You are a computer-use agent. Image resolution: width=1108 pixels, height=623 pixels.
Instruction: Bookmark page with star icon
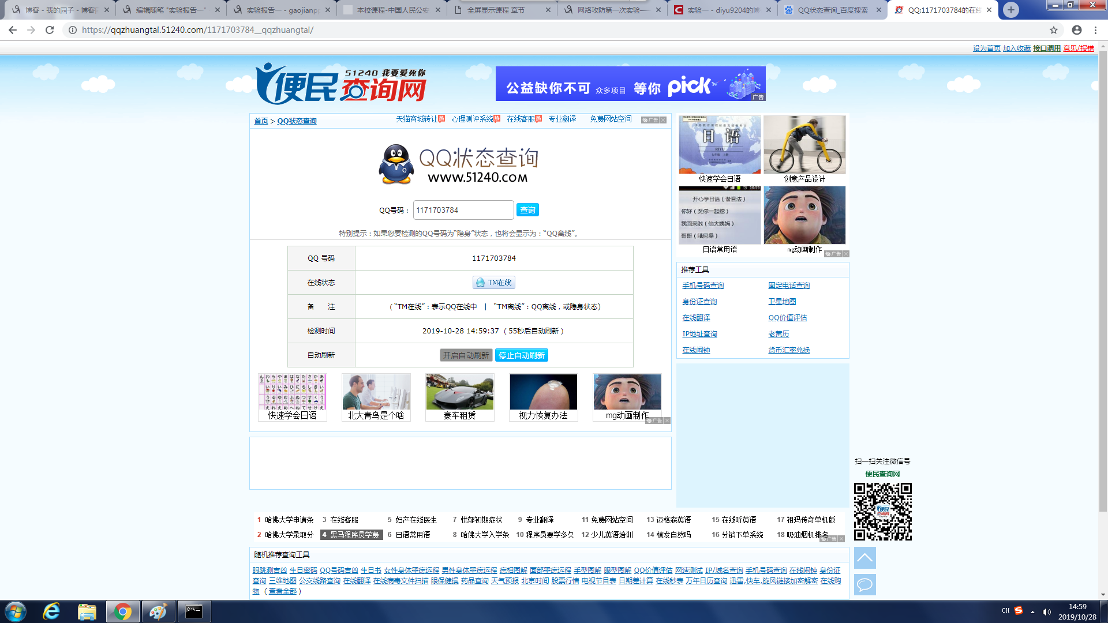(x=1054, y=30)
